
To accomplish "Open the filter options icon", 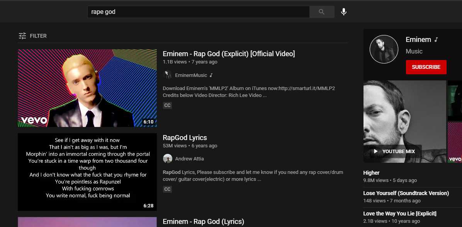I will 22,36.
